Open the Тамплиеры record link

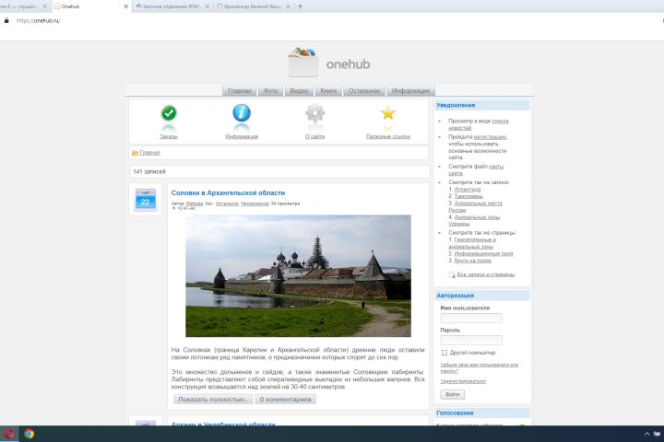click(468, 196)
